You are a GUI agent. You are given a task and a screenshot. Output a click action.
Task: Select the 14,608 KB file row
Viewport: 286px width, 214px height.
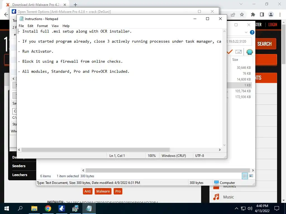pyautogui.click(x=239, y=79)
